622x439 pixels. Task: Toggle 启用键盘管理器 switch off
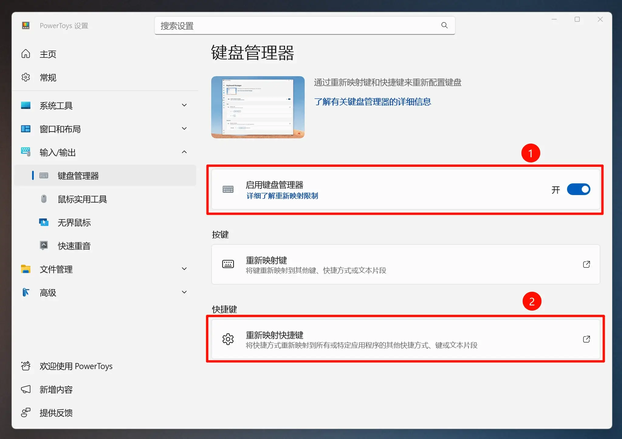click(579, 189)
